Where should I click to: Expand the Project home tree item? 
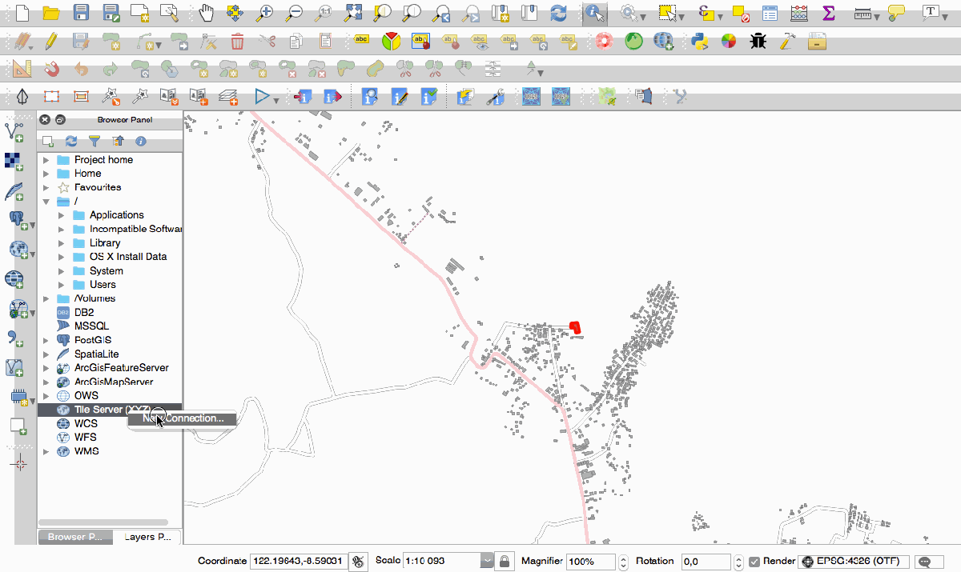pos(46,160)
